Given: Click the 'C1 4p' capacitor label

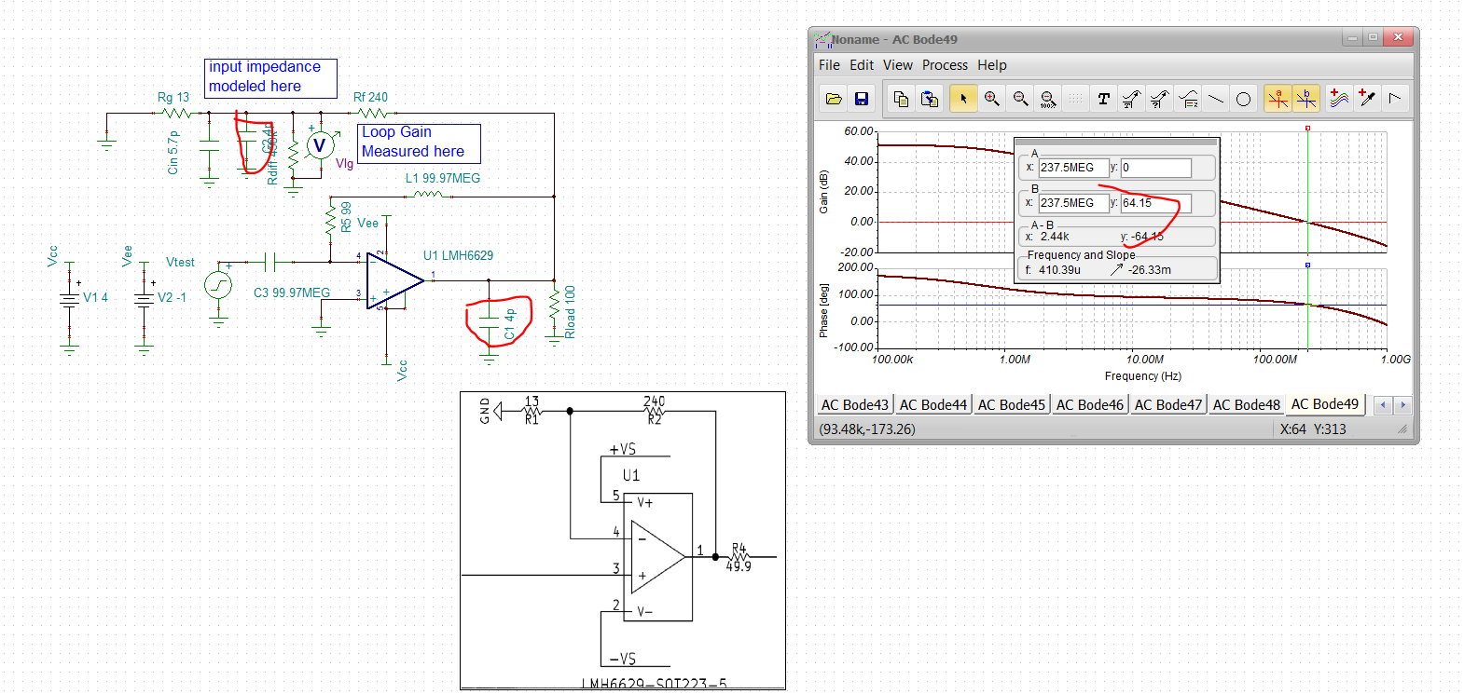Looking at the screenshot, I should tap(509, 323).
